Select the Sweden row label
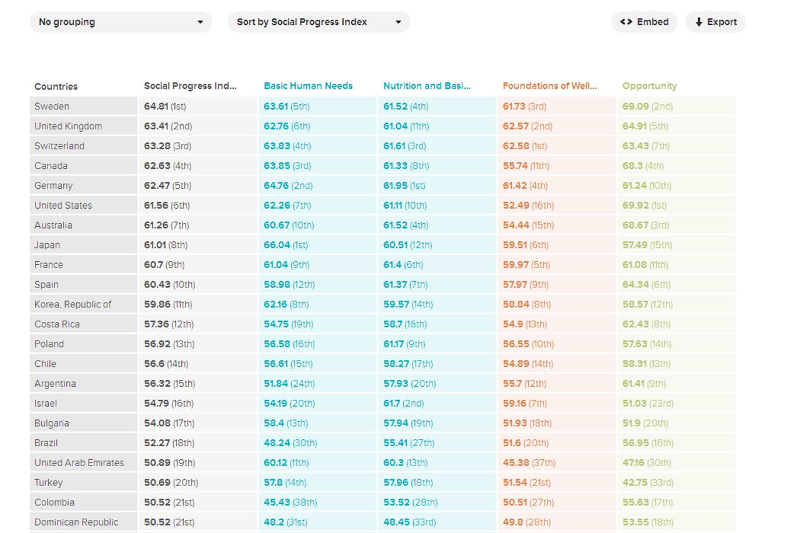This screenshot has width=800, height=533. pyautogui.click(x=52, y=106)
